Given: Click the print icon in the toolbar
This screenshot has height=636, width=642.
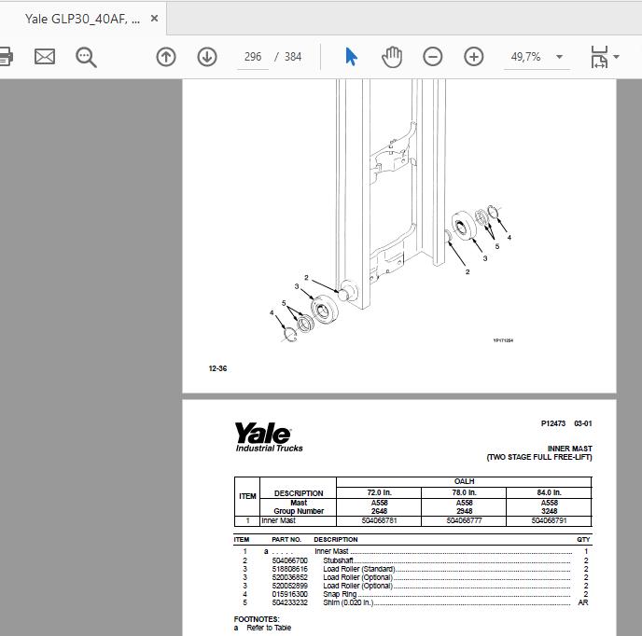Looking at the screenshot, I should [x=6, y=57].
